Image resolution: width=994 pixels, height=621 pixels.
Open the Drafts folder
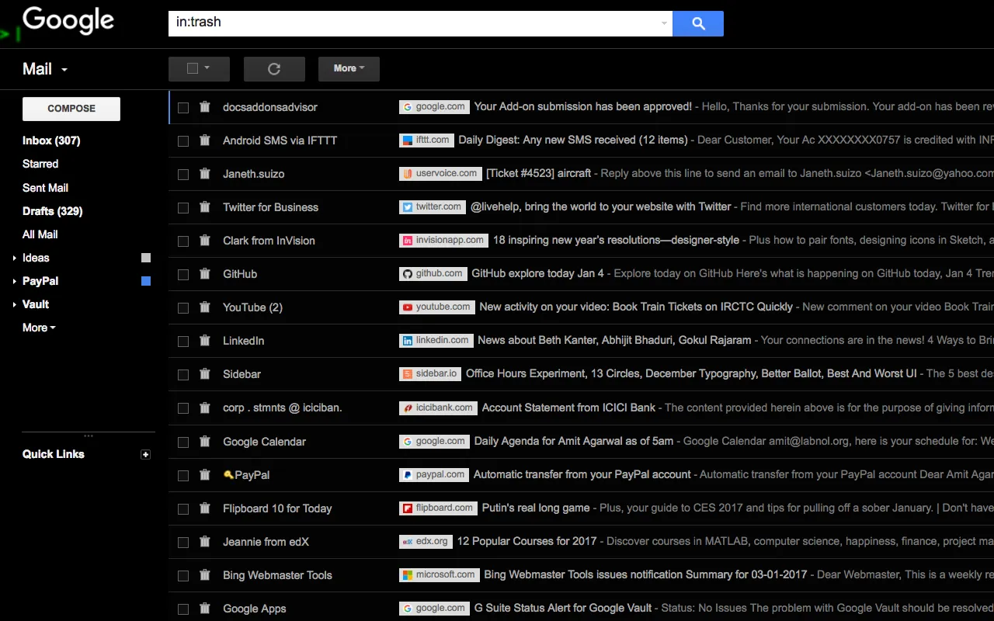point(51,210)
